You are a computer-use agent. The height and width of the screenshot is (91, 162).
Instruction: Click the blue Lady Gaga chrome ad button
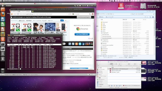pos(82,34)
